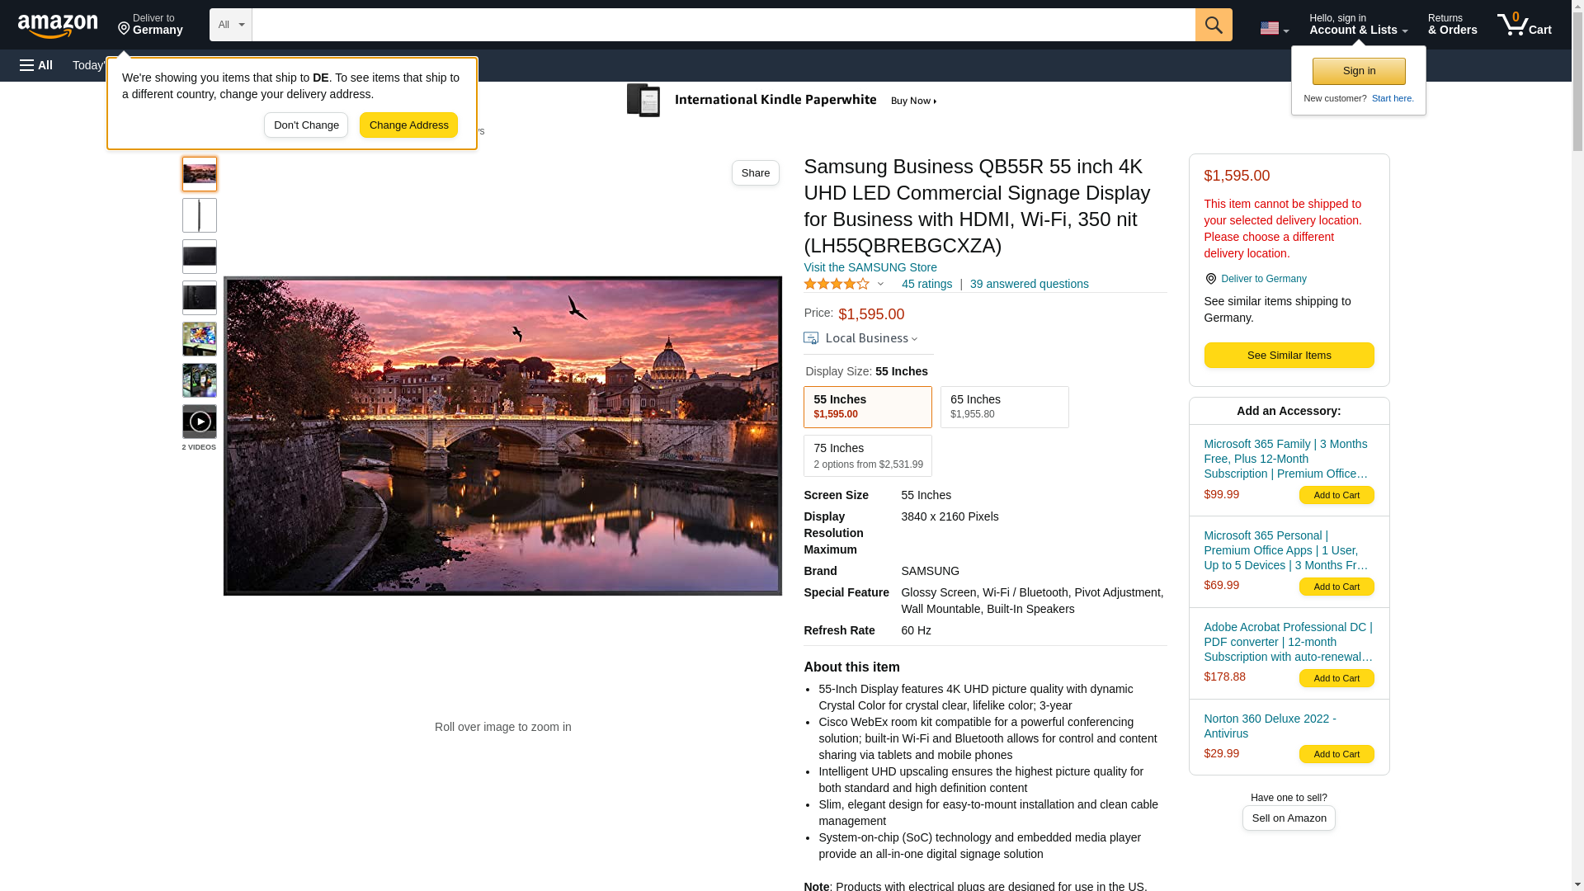Click the star rating icons
The width and height of the screenshot is (1584, 891).
click(837, 284)
